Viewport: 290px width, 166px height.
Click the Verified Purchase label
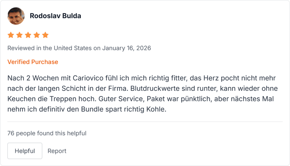33,62
